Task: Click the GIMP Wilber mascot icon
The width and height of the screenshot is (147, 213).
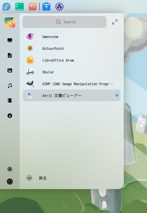Action: click(x=30, y=84)
